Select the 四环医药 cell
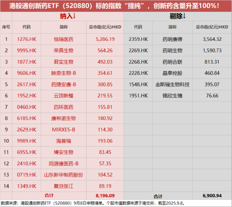This screenshot has height=207, width=232. coord(63,107)
